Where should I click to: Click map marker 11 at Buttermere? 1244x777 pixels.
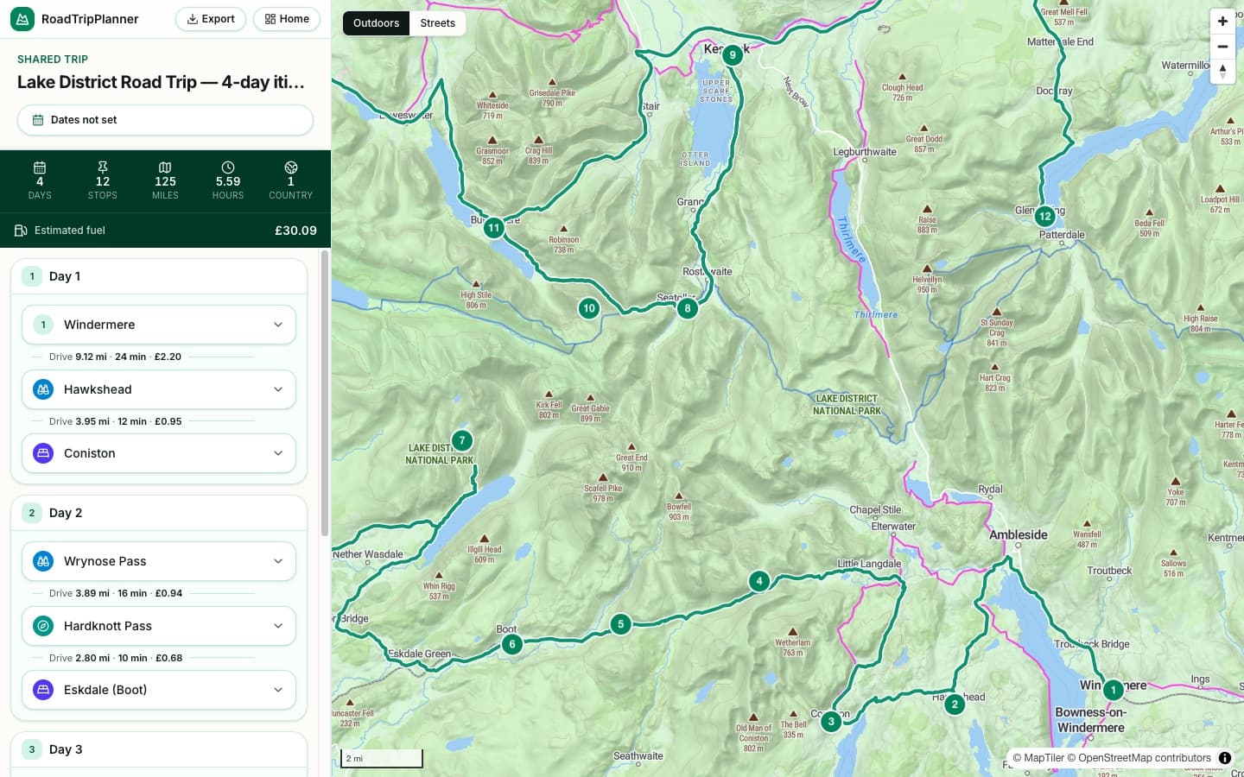(493, 228)
